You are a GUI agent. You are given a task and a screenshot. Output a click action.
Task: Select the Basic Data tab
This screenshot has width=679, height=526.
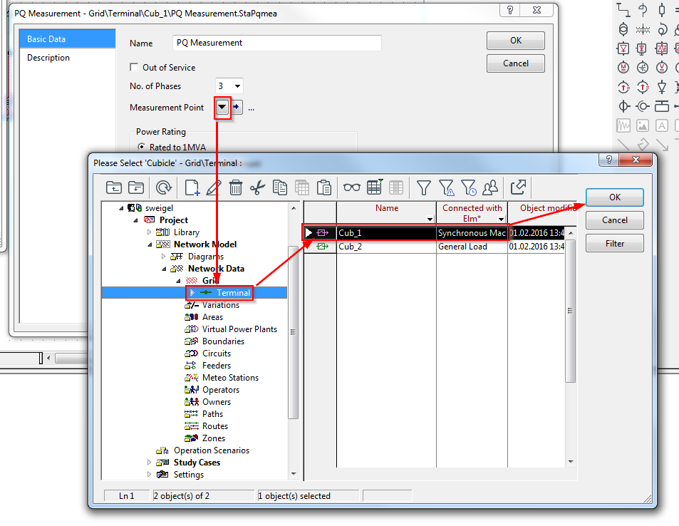click(46, 39)
